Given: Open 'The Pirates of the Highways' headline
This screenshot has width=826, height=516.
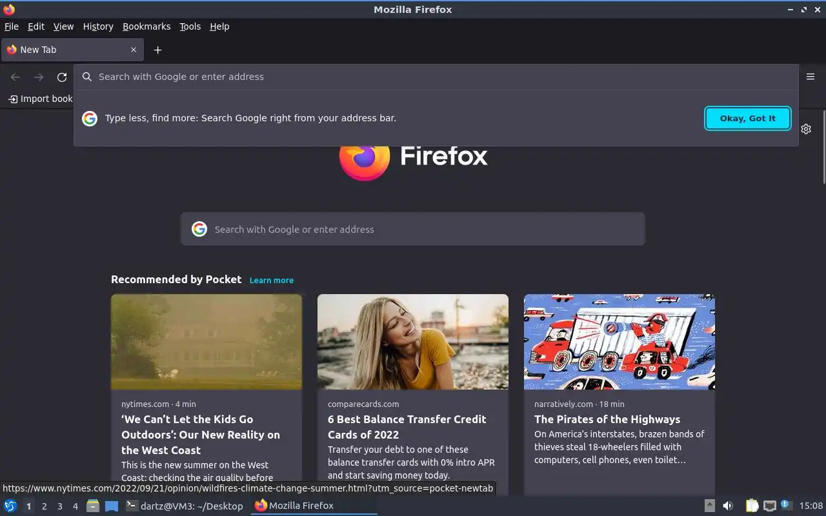Looking at the screenshot, I should point(607,419).
